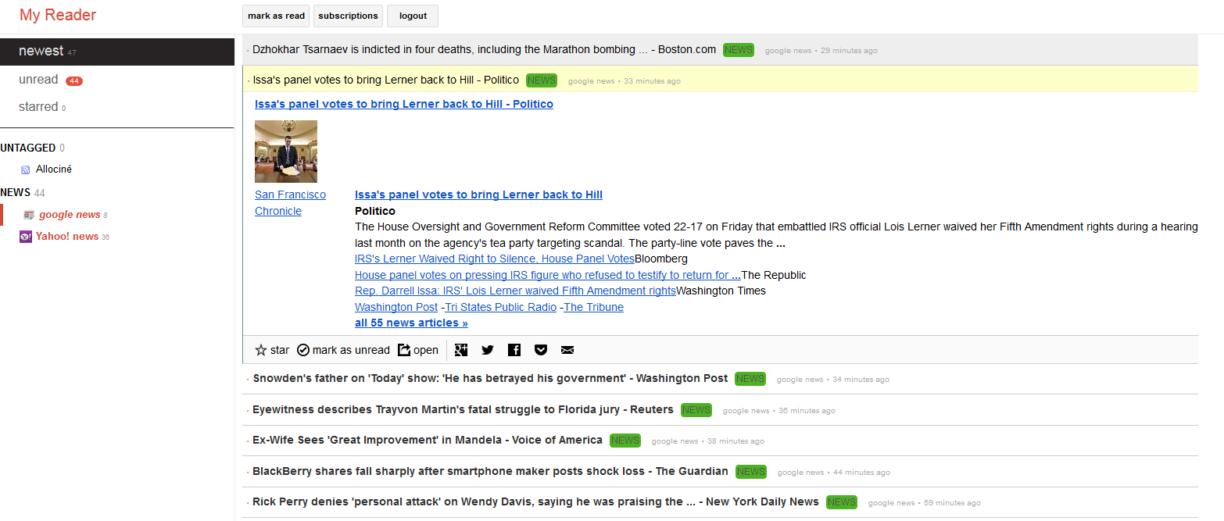Click the NEWS tag on Tsarnaev row

point(739,50)
